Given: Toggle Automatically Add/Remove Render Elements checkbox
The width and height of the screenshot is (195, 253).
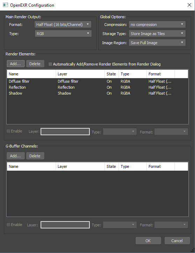Looking at the screenshot, I should 50,64.
